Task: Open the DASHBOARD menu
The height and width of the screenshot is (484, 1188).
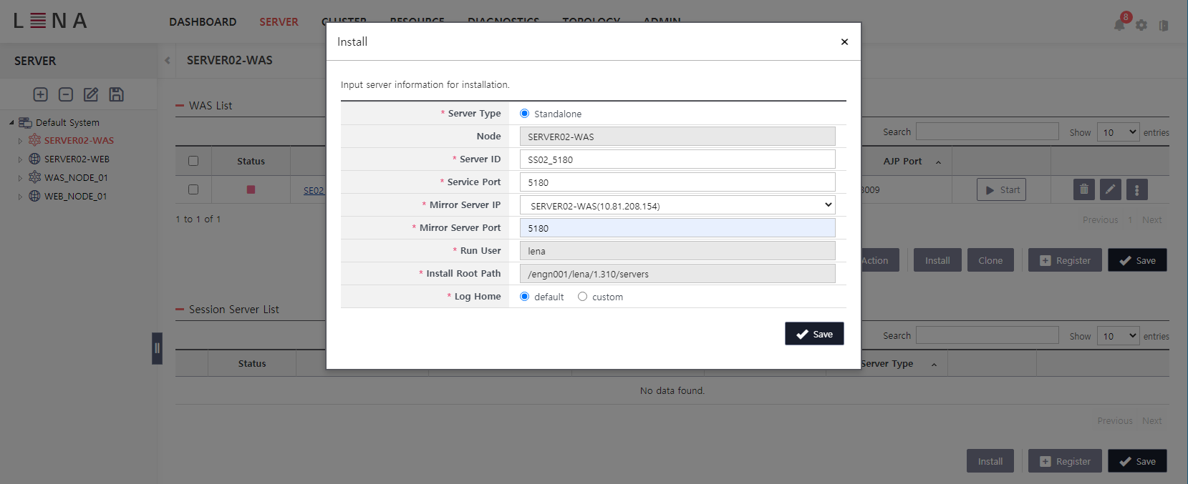Action: [203, 22]
